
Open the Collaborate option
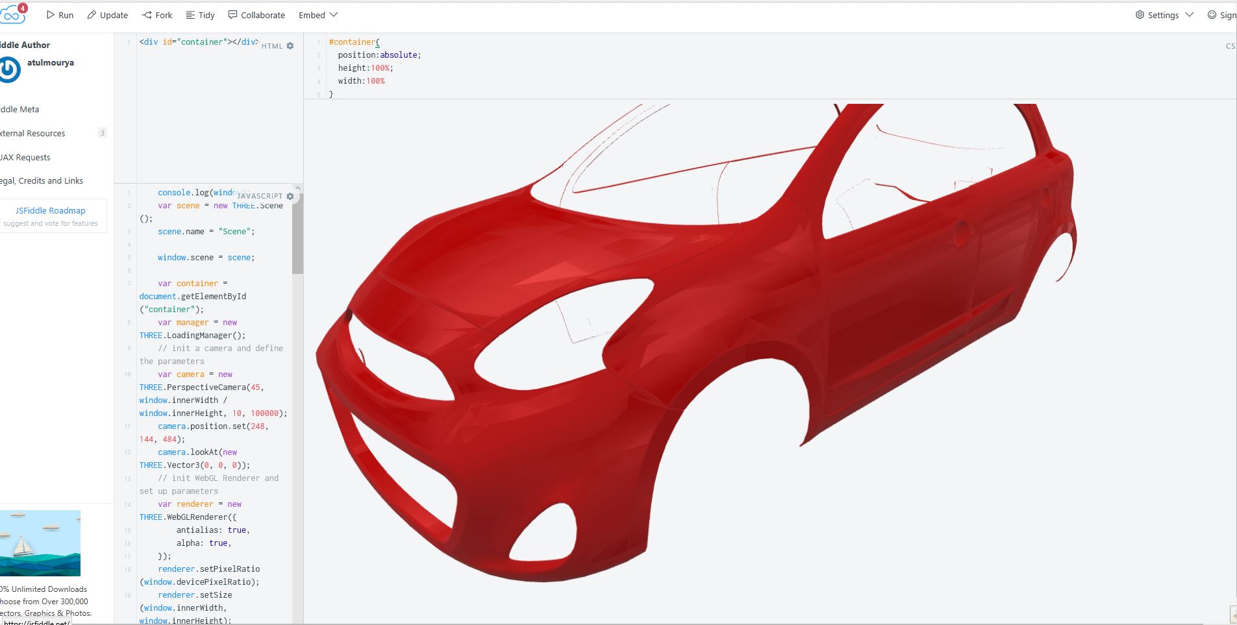pos(256,15)
